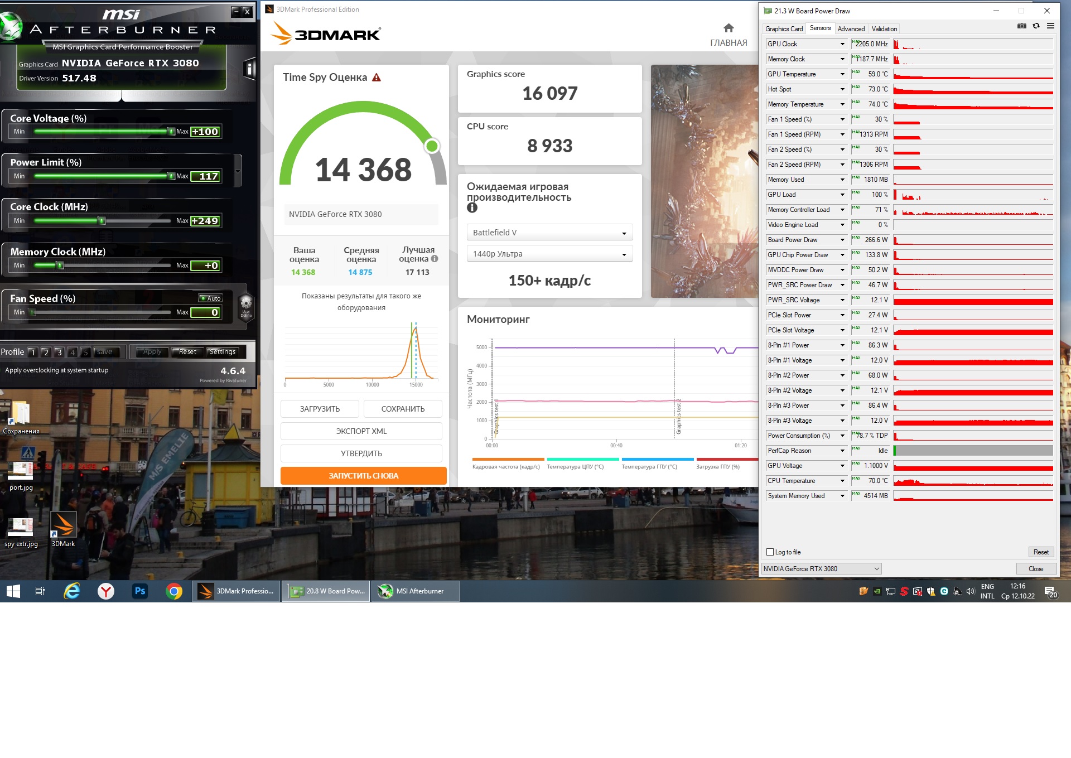Open the 1440p Ультра resolution dropdown
This screenshot has width=1071, height=758.
tap(549, 254)
